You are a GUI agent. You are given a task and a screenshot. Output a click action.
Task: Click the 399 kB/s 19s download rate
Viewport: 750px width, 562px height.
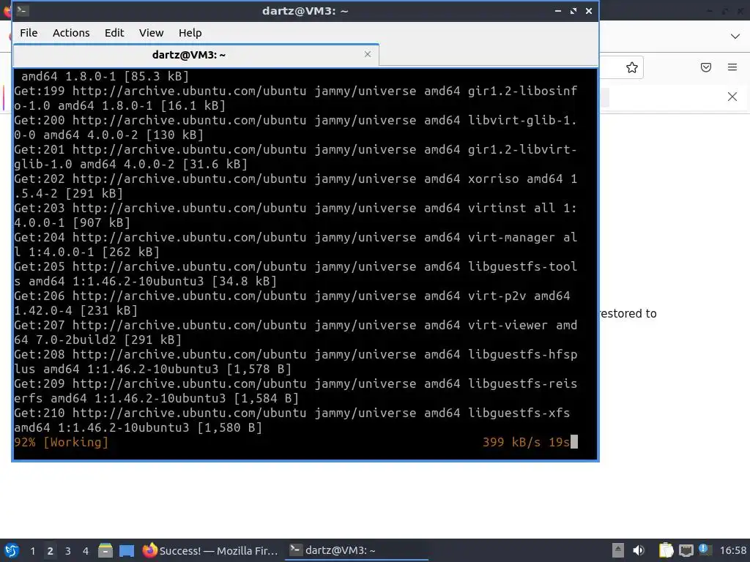(526, 442)
